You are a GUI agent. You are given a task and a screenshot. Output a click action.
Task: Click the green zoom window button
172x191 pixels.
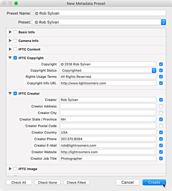coord(16,3)
